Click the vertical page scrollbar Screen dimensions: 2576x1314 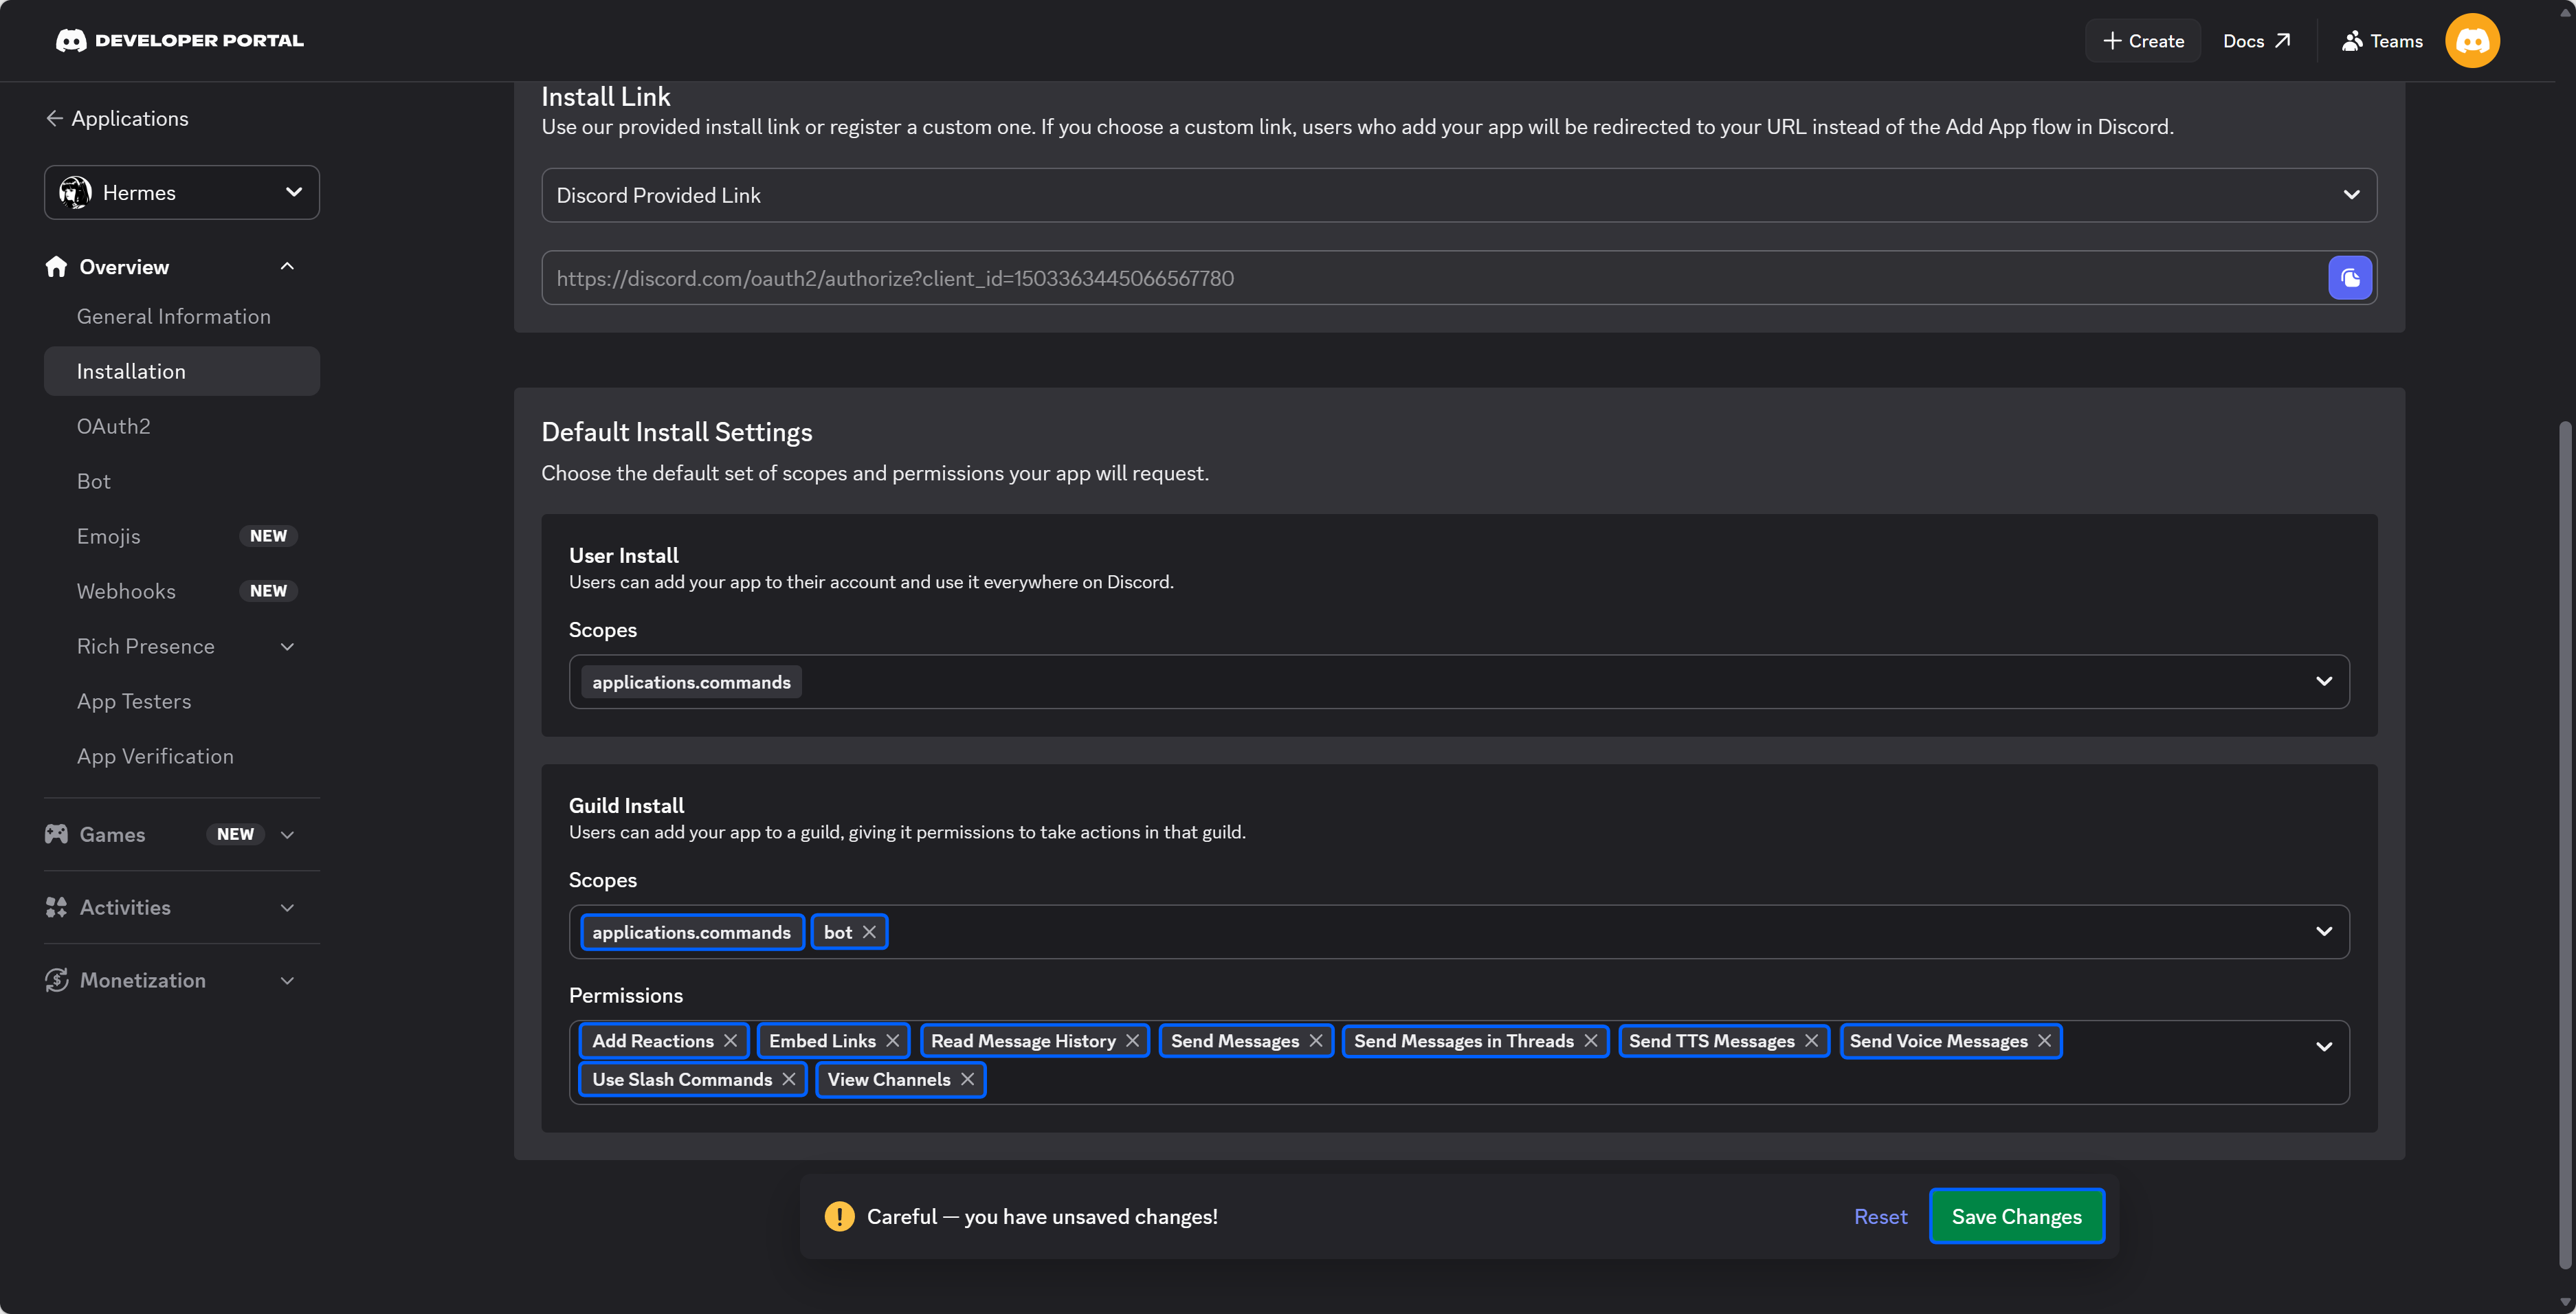(x=2565, y=845)
